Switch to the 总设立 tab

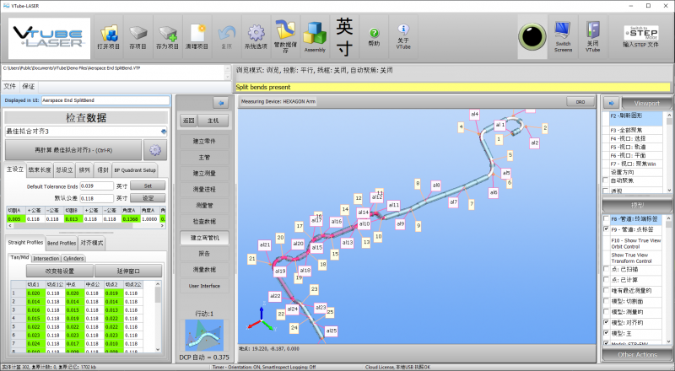[64, 169]
